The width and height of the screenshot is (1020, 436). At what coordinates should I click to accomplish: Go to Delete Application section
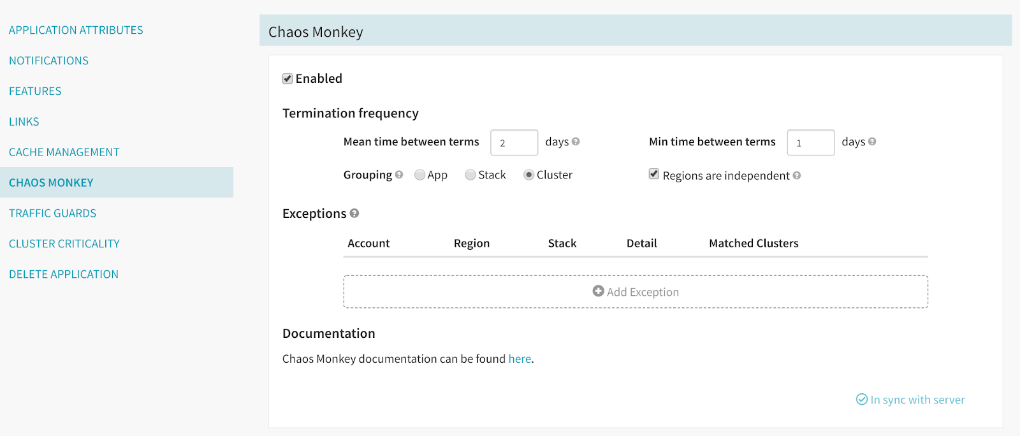[64, 274]
